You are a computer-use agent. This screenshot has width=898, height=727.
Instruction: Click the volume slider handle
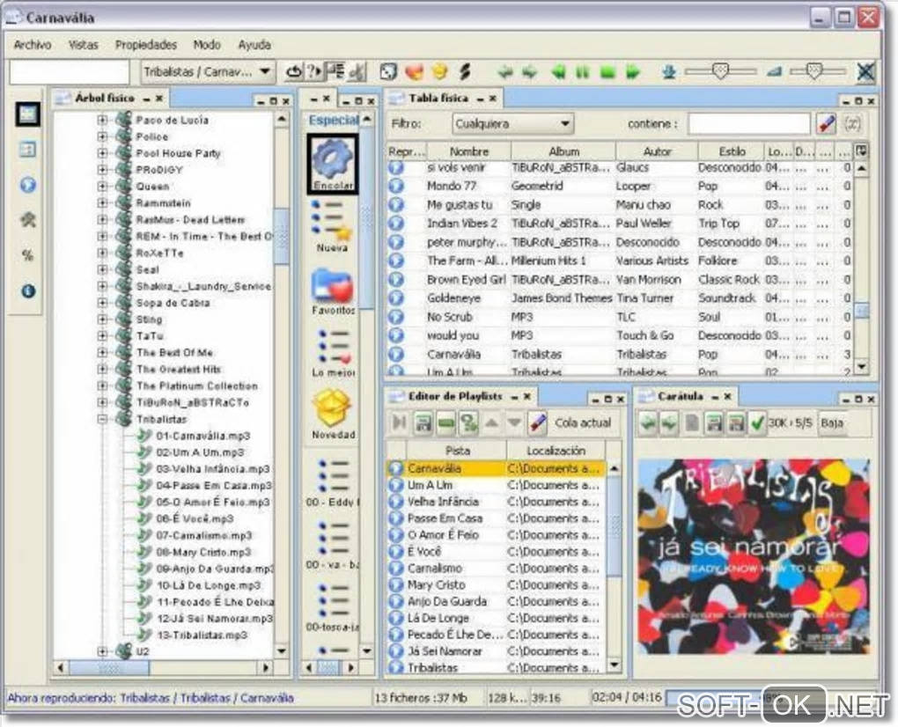pos(814,71)
